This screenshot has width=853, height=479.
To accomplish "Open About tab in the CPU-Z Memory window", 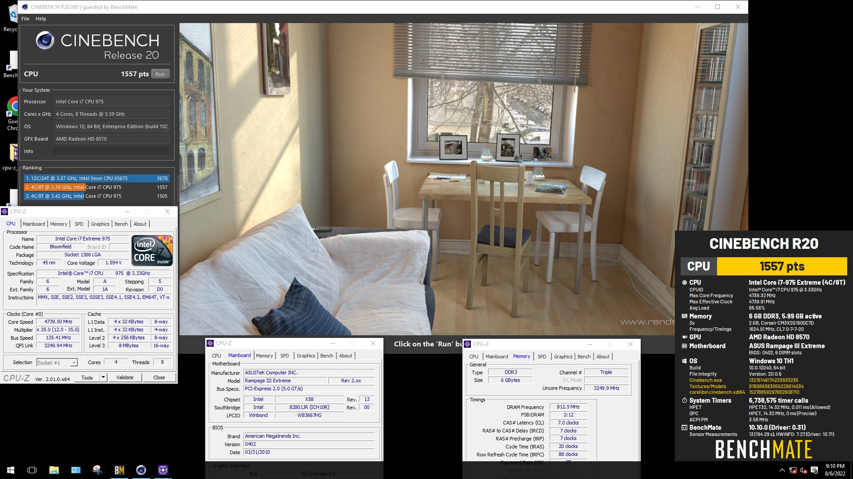I will coord(603,357).
